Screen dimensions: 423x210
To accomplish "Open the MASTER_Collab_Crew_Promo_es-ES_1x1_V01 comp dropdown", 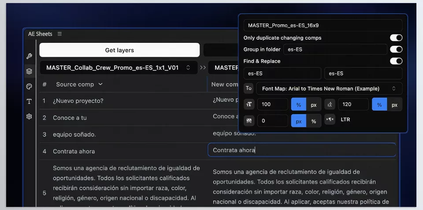I will pyautogui.click(x=119, y=67).
